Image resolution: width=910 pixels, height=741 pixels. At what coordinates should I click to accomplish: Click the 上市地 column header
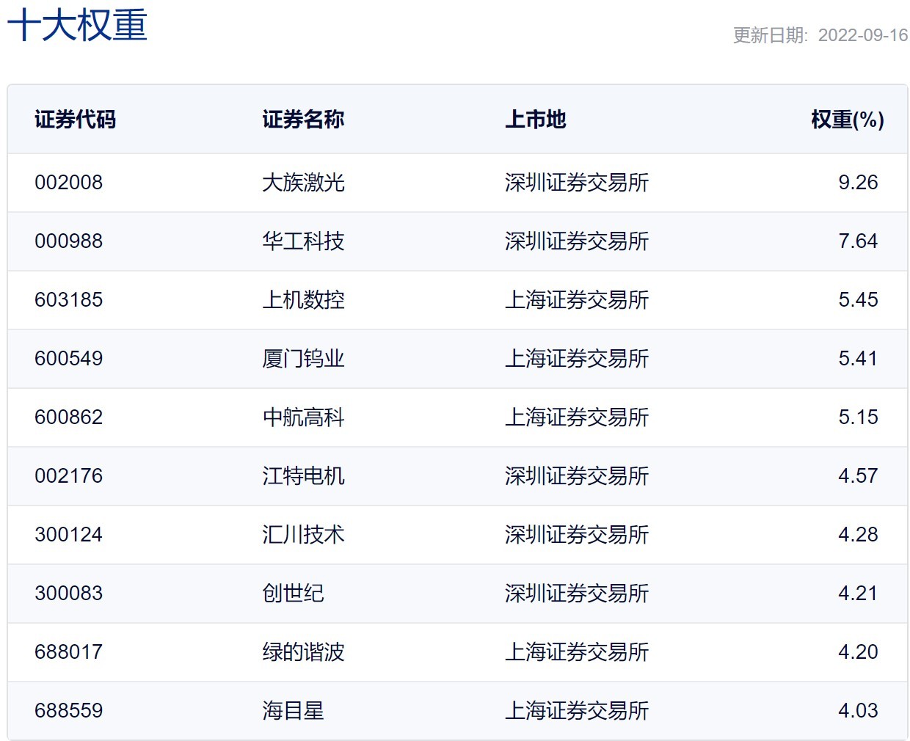coord(535,120)
